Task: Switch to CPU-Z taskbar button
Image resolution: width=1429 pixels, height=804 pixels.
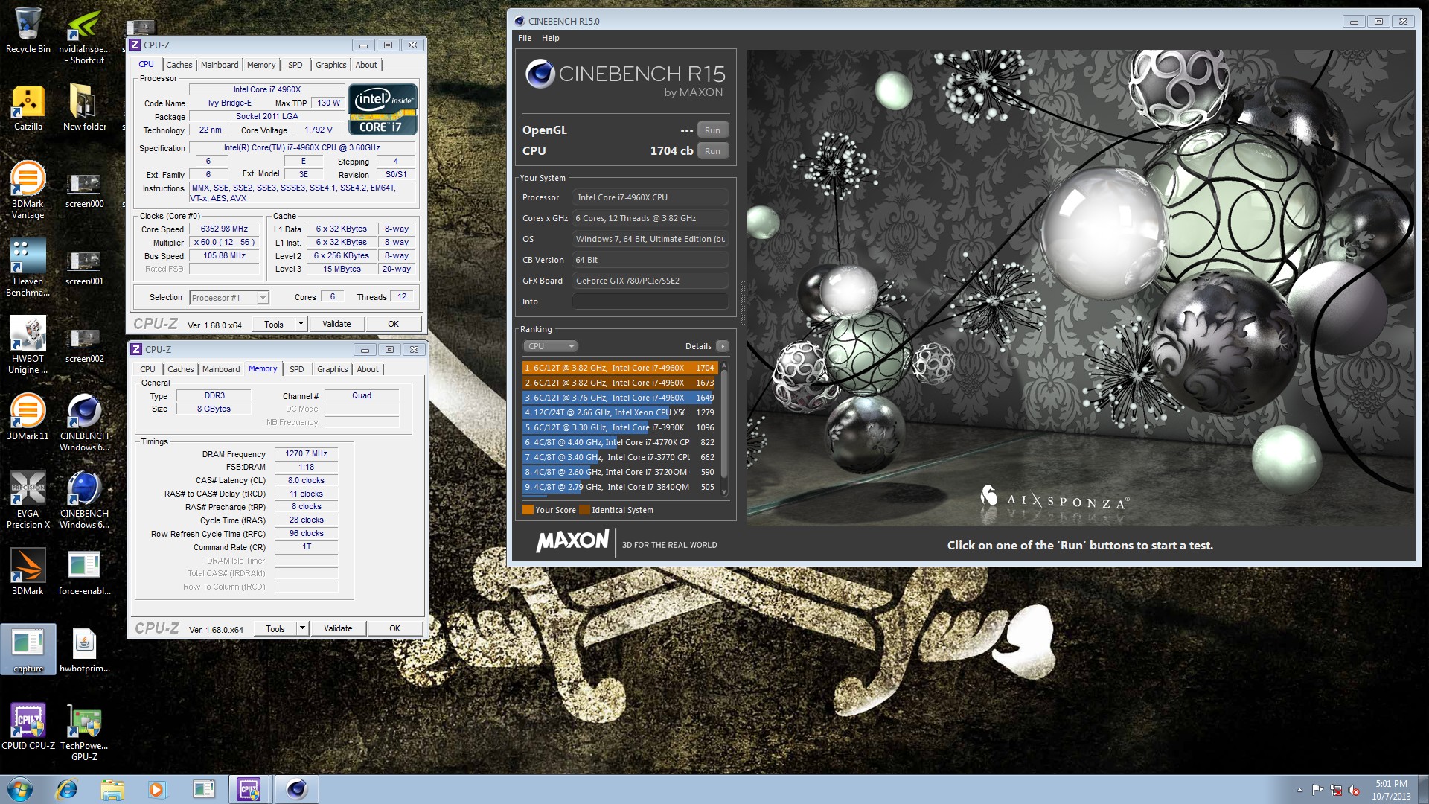Action: (x=249, y=789)
